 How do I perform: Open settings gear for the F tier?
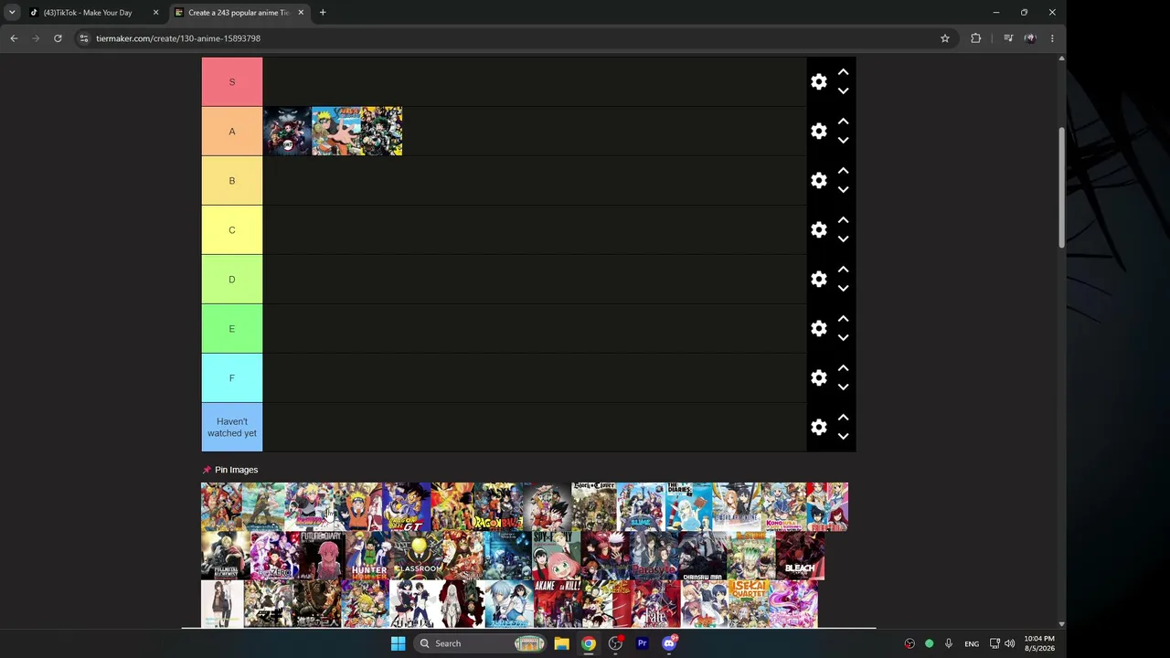pos(819,378)
